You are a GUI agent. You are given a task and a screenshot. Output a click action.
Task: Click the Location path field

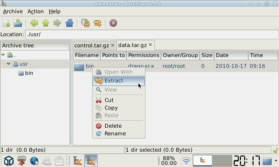click(152, 34)
